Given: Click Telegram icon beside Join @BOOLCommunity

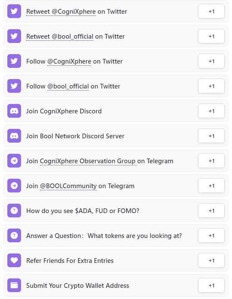Looking at the screenshot, I should pyautogui.click(x=14, y=186).
